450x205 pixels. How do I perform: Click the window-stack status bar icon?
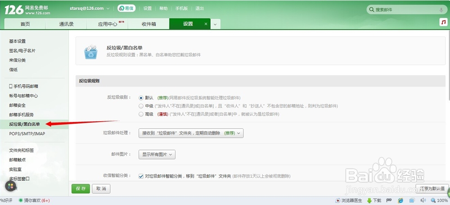(x=412, y=201)
